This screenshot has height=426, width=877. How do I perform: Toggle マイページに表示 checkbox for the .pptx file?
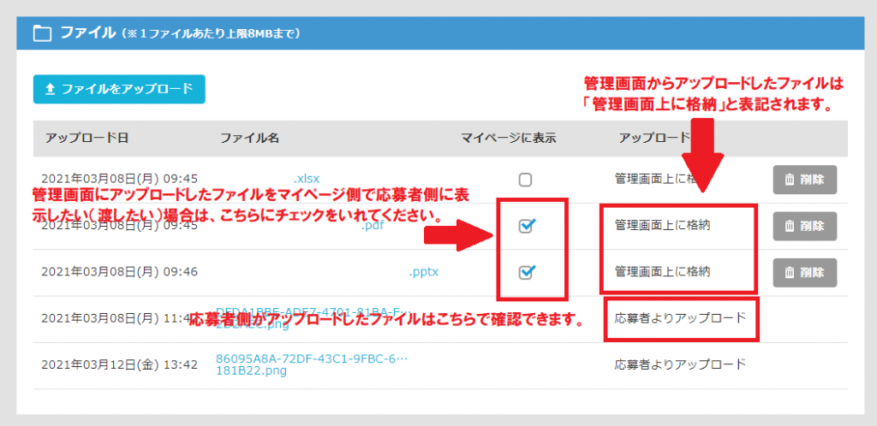pos(527,272)
